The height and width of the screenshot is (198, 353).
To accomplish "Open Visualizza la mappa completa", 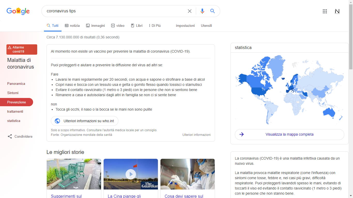I will tap(289, 135).
